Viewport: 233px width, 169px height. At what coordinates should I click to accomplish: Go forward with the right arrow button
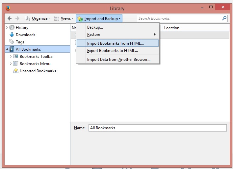coord(17,18)
